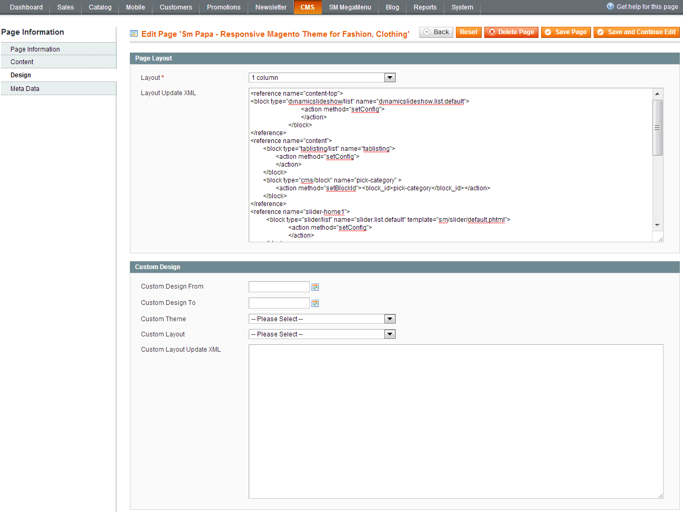683x512 pixels.
Task: Click the Save Page button
Action: [566, 32]
